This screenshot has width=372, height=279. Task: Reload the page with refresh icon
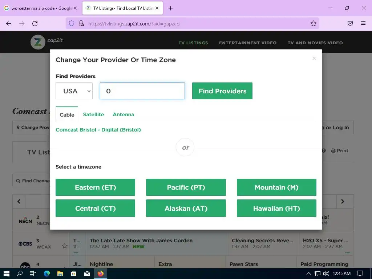(35, 24)
